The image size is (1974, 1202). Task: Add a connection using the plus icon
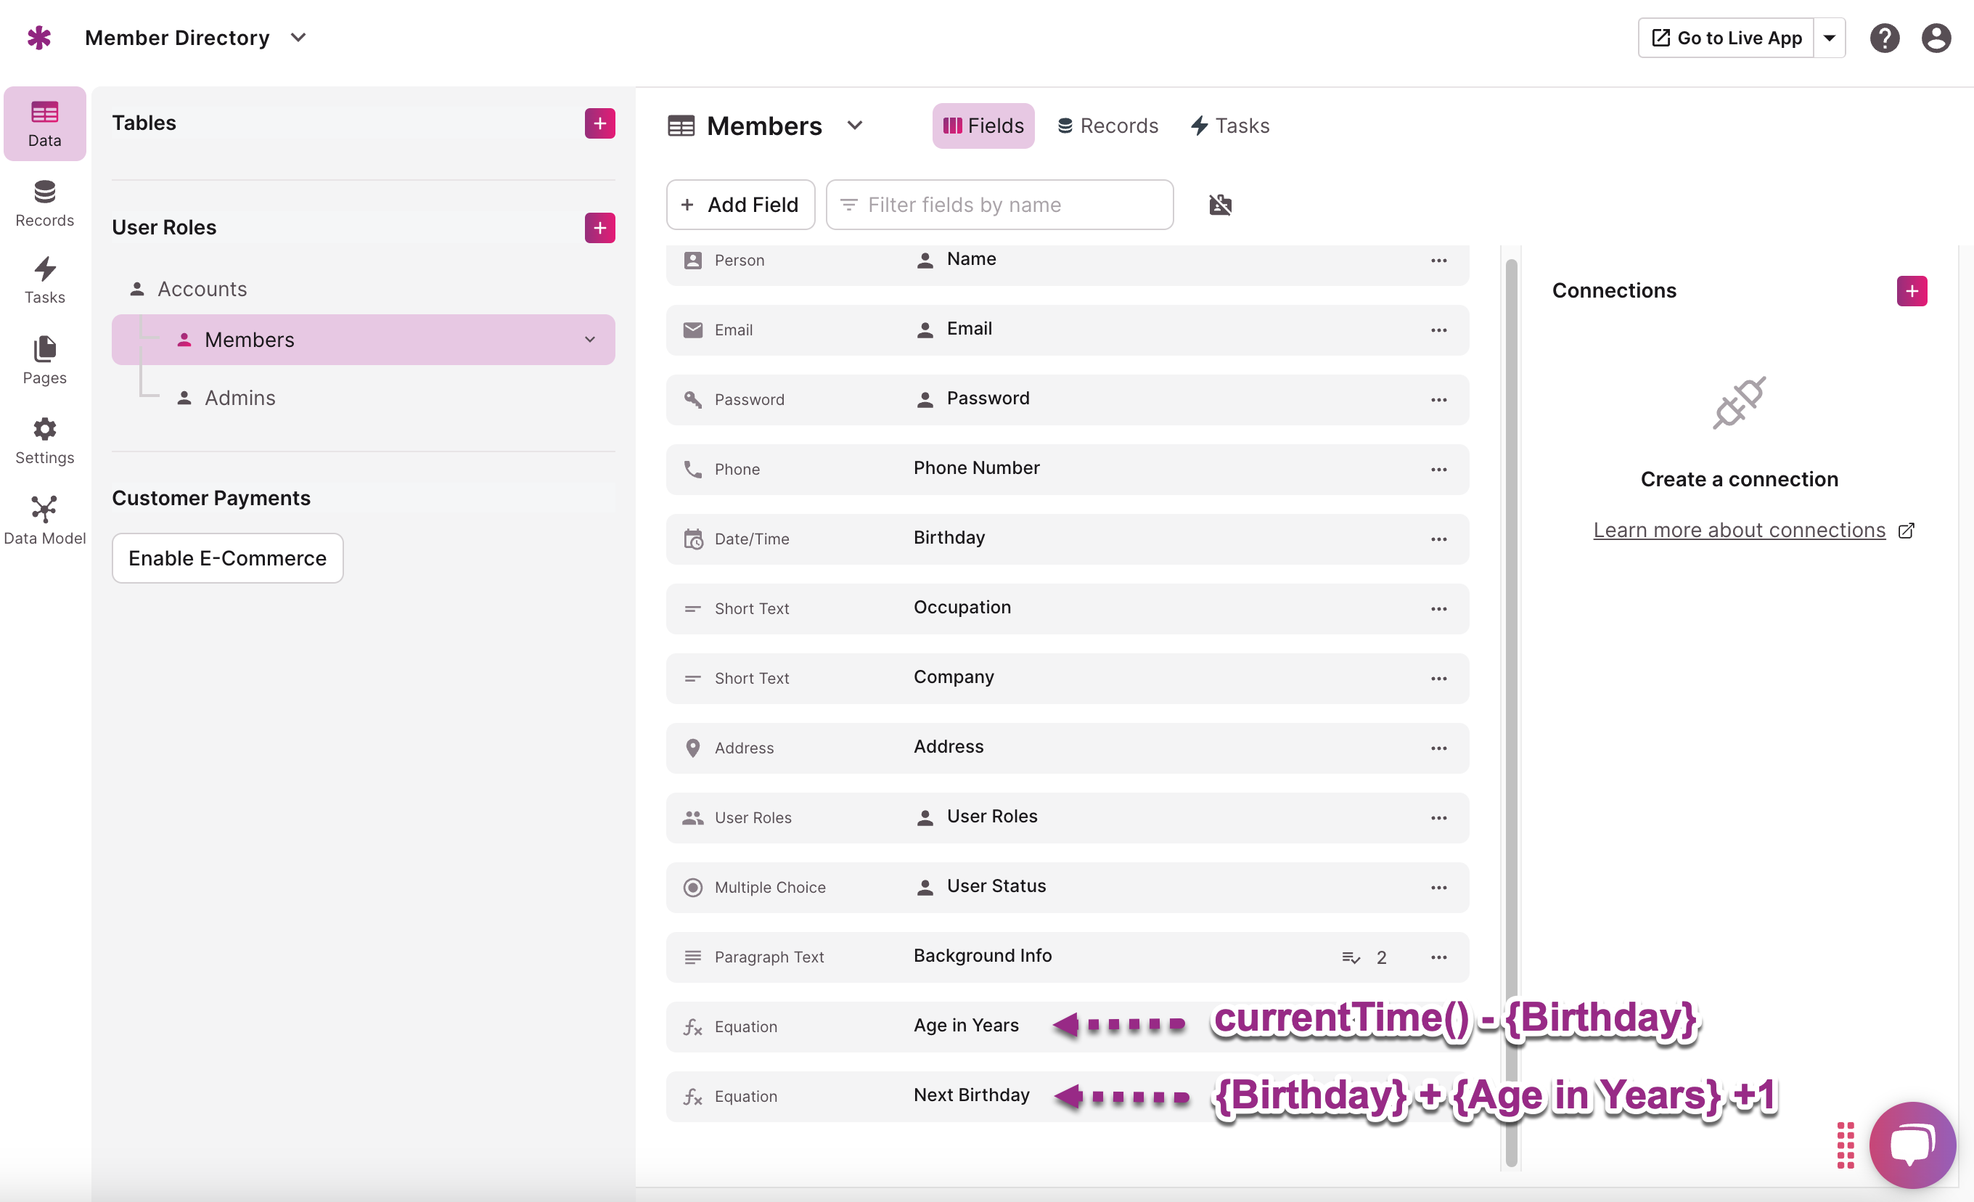pyautogui.click(x=1911, y=291)
